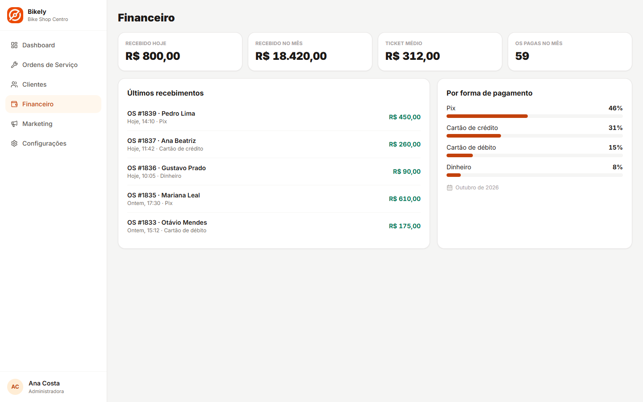The width and height of the screenshot is (643, 402).
Task: Click the Clientes people icon
Action: point(14,84)
